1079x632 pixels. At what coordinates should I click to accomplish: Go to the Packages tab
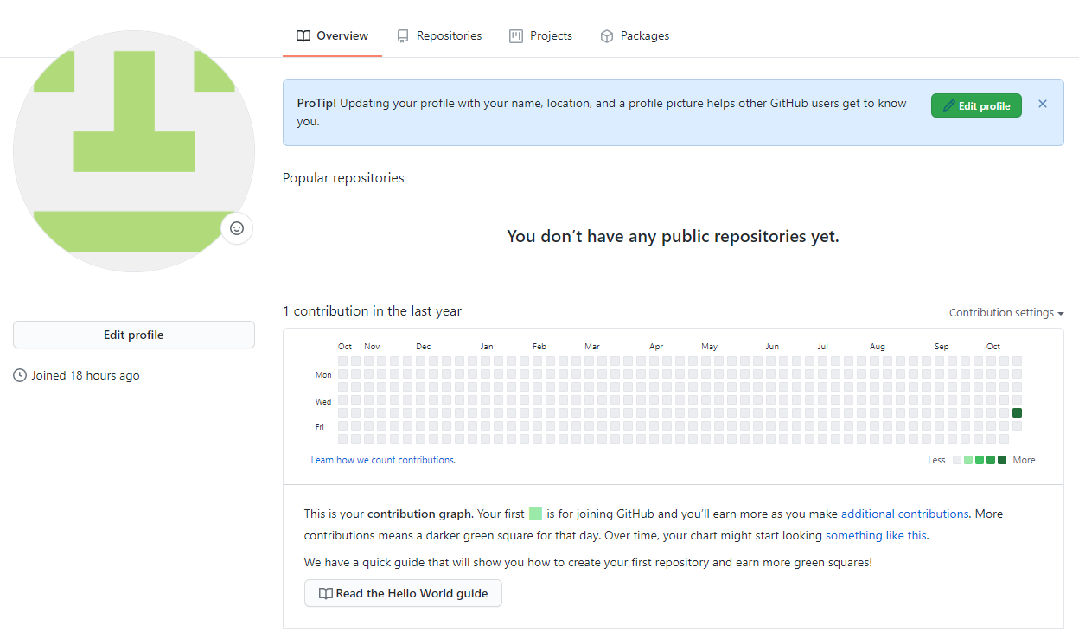pyautogui.click(x=635, y=36)
